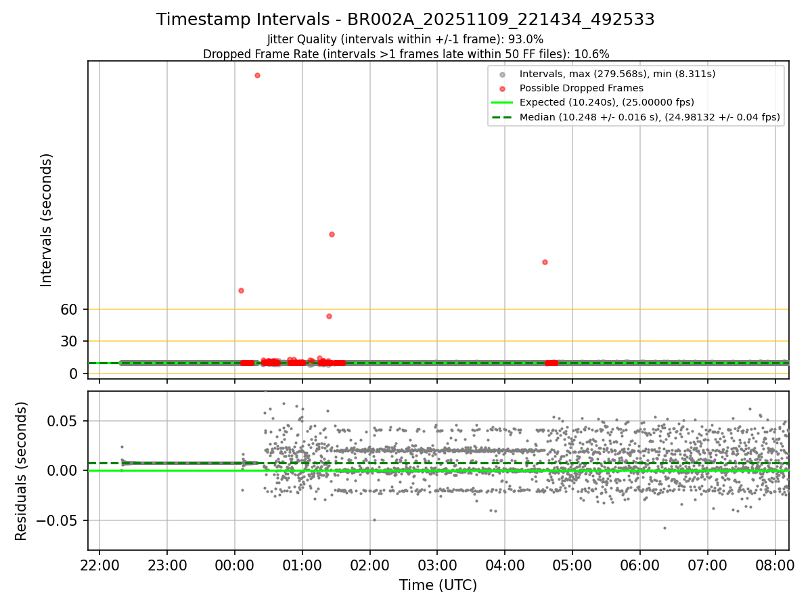This screenshot has height=609, width=812.
Task: Click legend entry 'Possible Dropped Frames'
Action: [581, 88]
